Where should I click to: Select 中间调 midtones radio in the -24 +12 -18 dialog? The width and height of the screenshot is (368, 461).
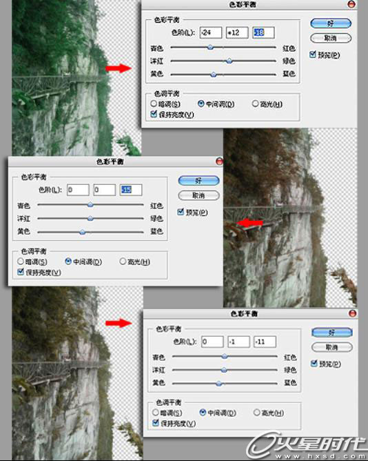201,104
